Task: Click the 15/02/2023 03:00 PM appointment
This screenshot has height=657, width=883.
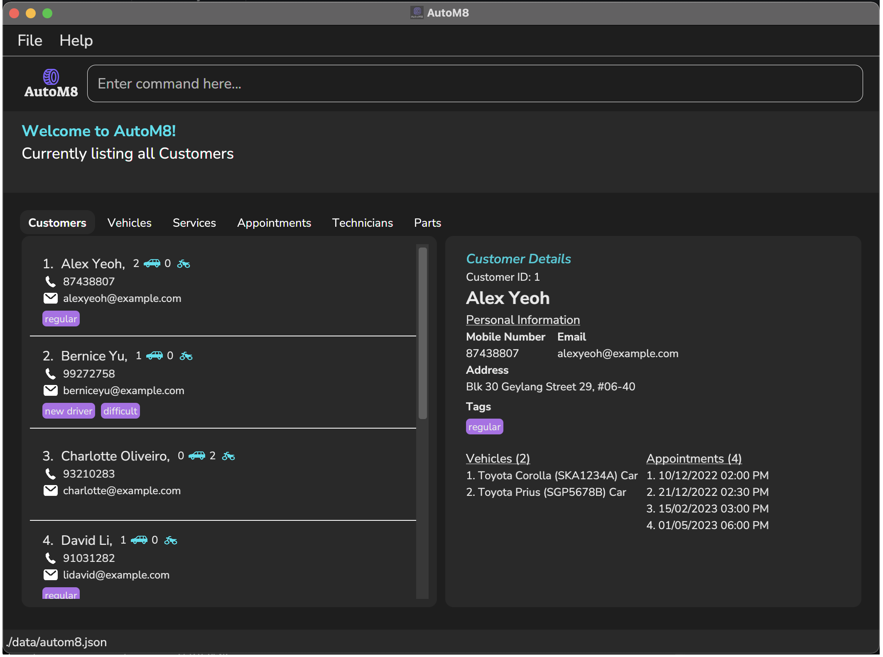Action: 708,508
